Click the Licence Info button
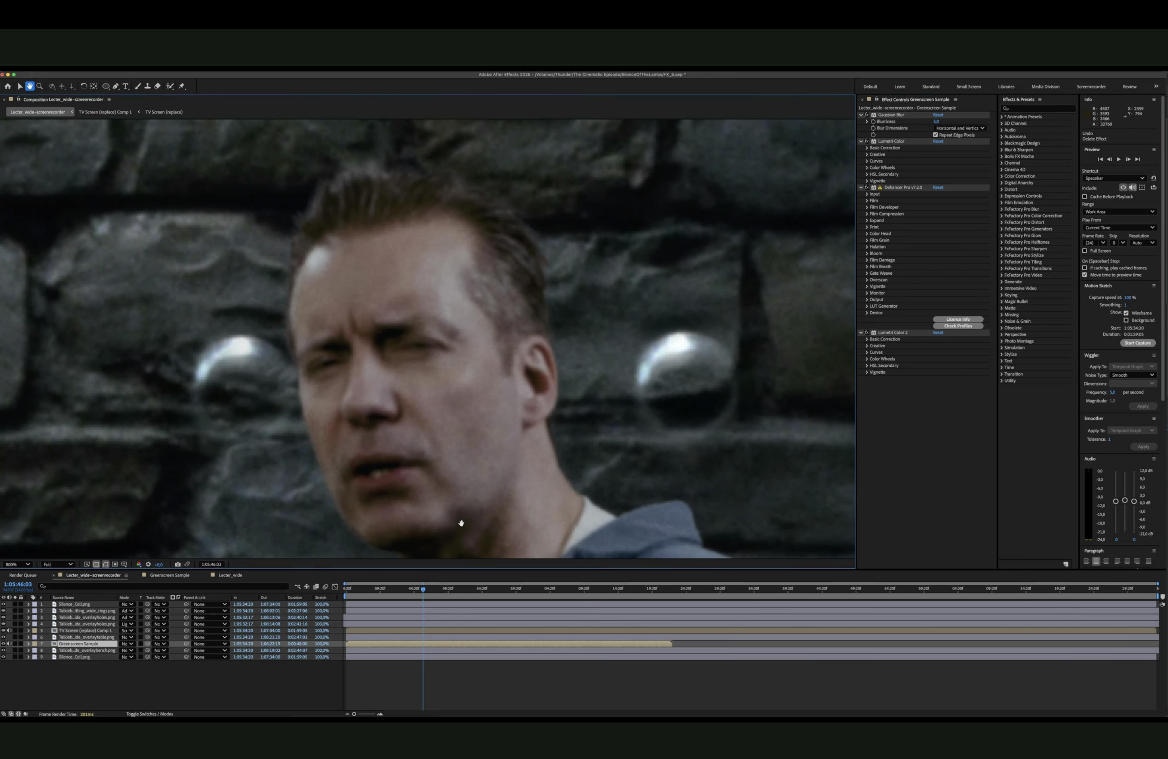Viewport: 1168px width, 759px height. tap(957, 319)
